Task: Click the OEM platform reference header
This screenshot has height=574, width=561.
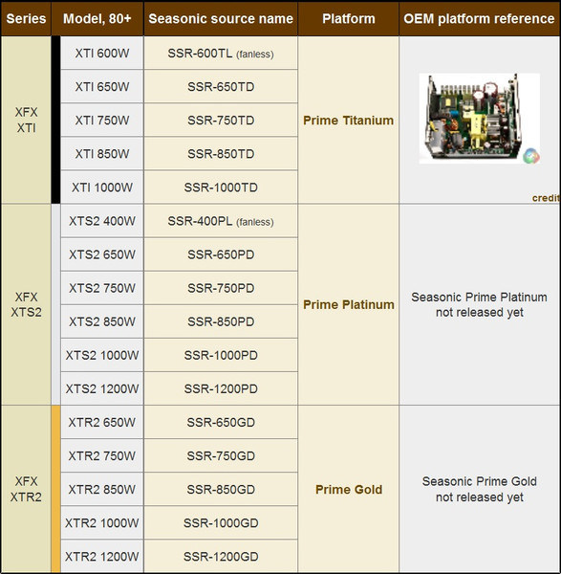Action: pyautogui.click(x=479, y=19)
